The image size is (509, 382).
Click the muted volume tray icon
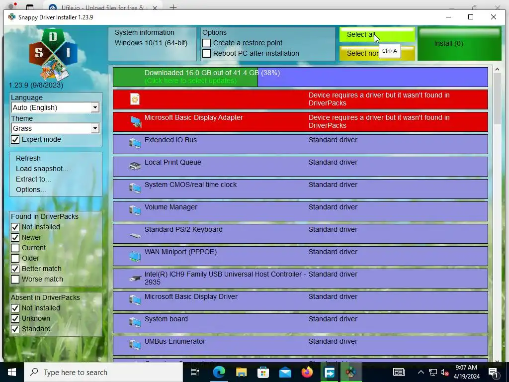445,373
